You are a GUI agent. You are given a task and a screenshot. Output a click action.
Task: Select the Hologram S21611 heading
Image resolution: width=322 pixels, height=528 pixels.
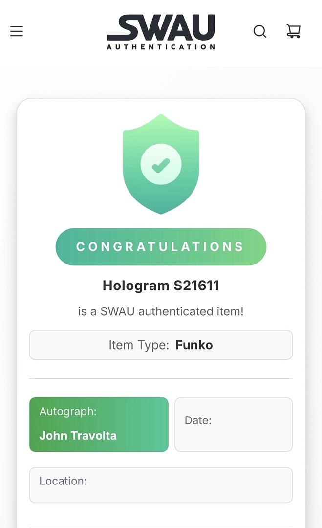[x=161, y=286]
